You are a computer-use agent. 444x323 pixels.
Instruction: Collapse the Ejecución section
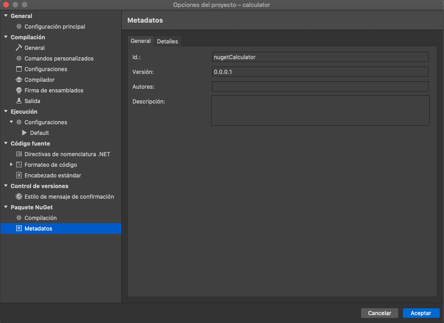tap(6, 112)
